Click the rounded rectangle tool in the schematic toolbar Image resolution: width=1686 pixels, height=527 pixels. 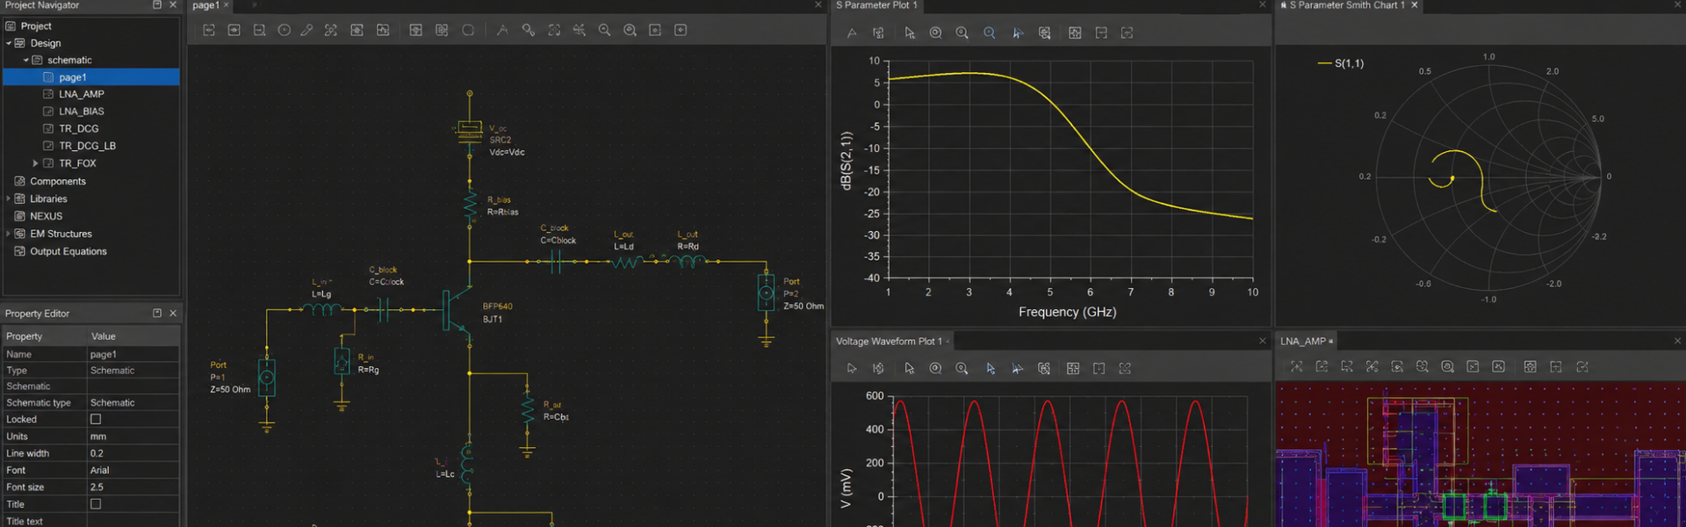click(x=468, y=30)
